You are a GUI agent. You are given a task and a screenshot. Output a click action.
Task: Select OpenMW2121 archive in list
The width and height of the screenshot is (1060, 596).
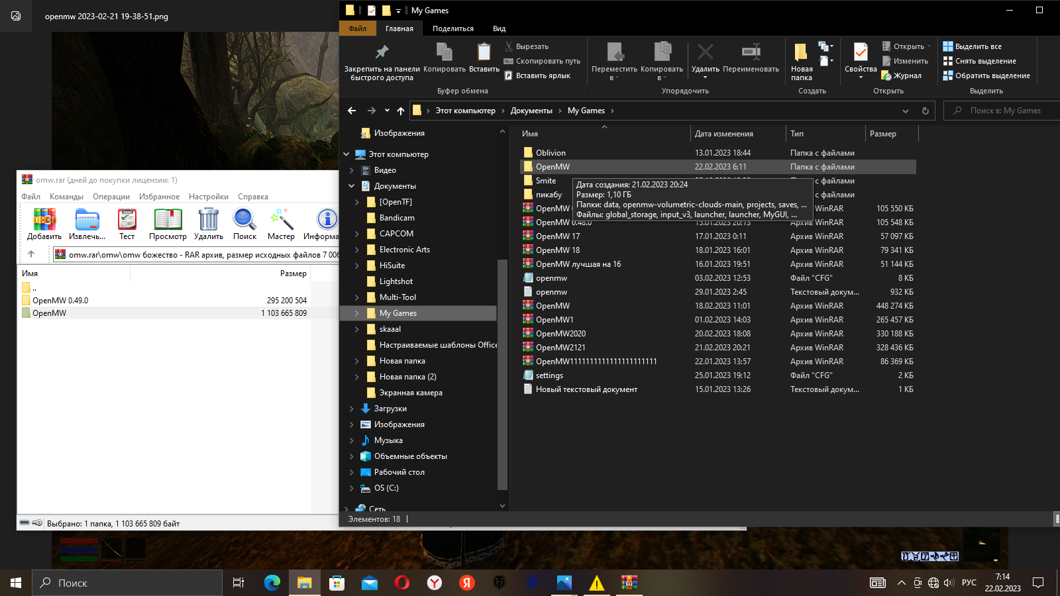tap(560, 348)
